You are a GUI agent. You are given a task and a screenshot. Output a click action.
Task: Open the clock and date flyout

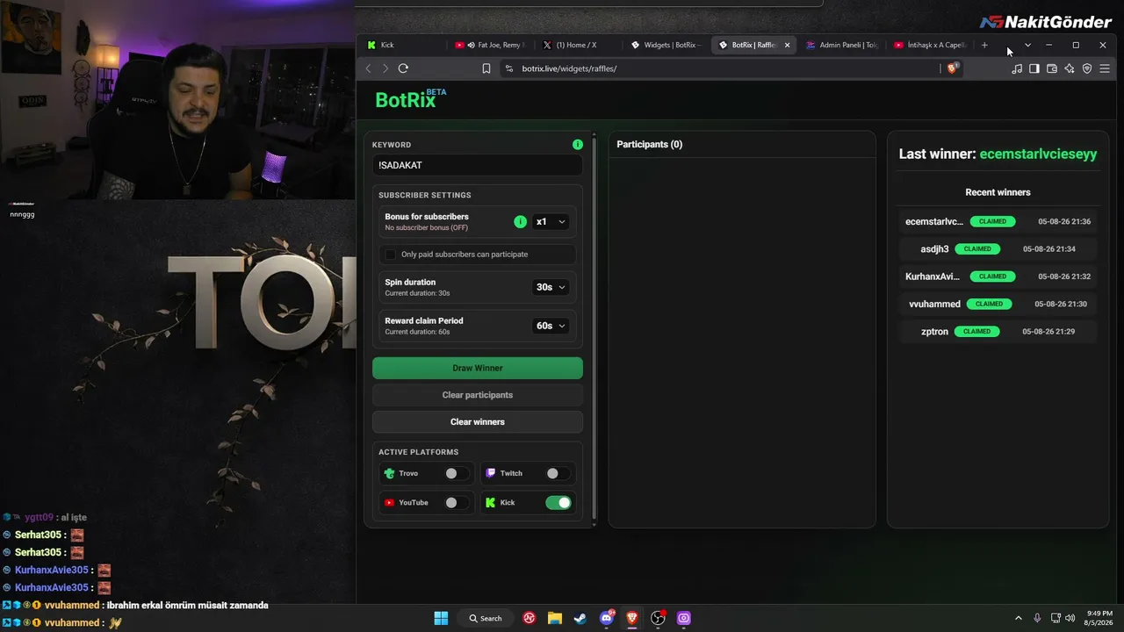[x=1099, y=618]
